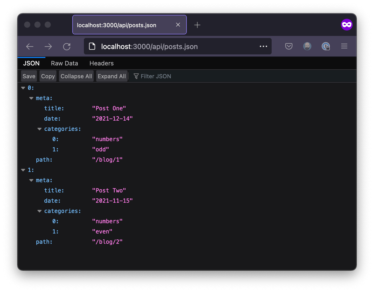This screenshot has height=292, width=374.
Task: Select the "Post Two" title value
Action: tap(109, 190)
